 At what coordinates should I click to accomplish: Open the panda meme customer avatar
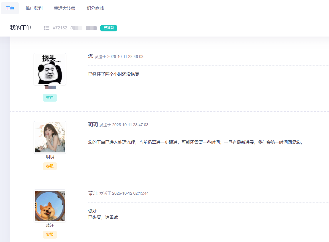click(x=50, y=69)
